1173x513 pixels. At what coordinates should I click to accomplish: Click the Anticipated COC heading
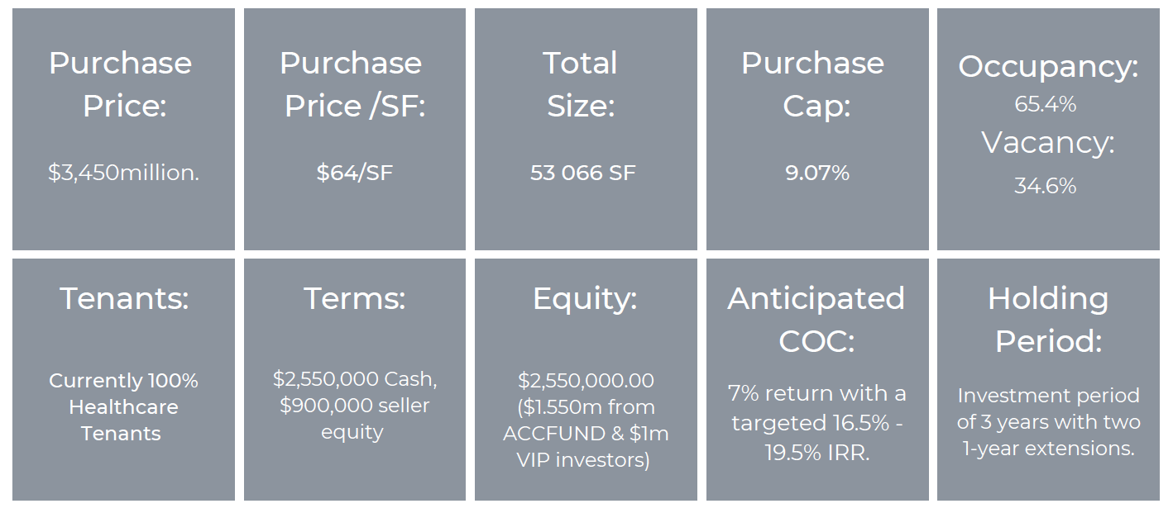point(816,319)
